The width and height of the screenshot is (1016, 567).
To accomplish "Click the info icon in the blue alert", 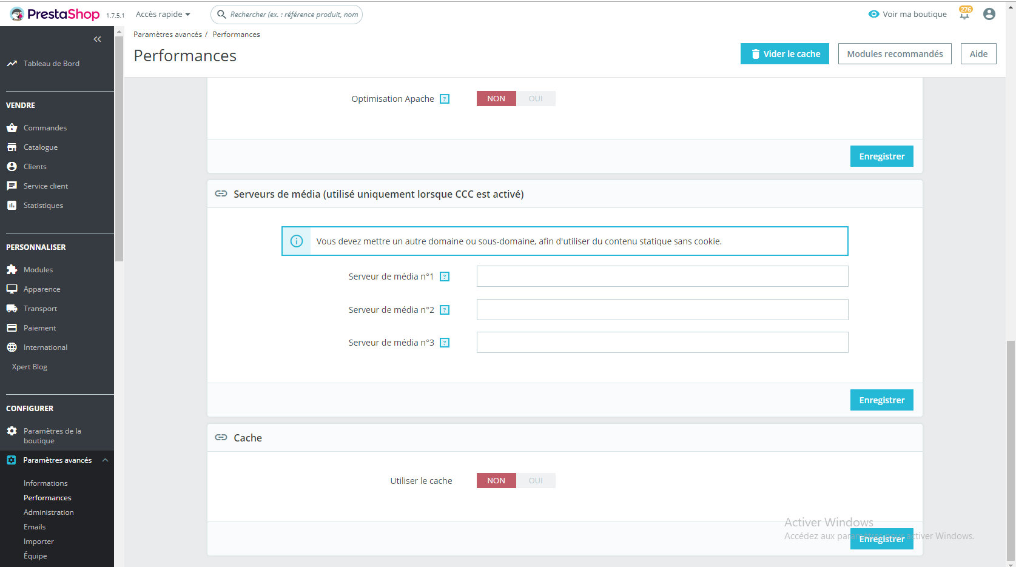I will coord(297,241).
